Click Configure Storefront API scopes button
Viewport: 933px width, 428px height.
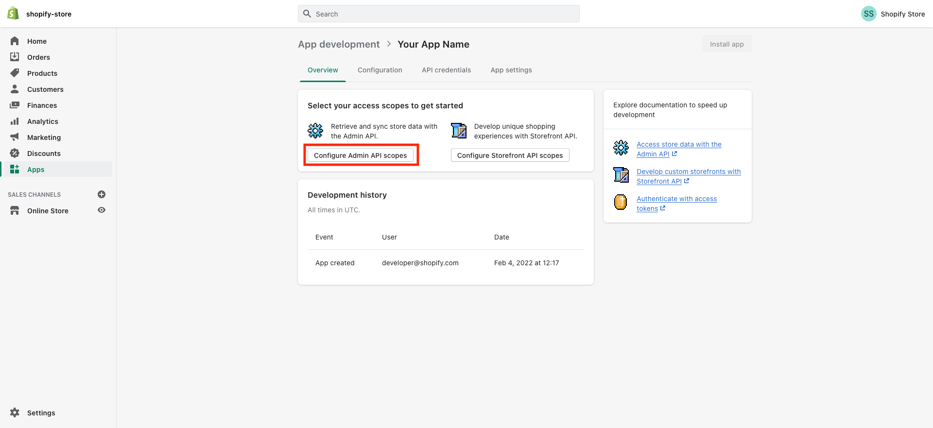510,155
